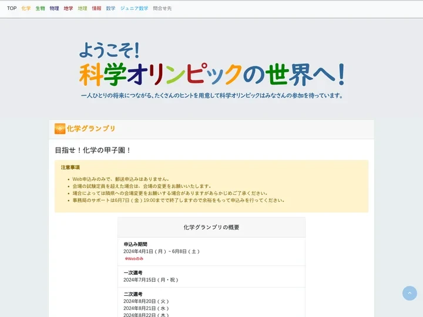Select the date 2024年8月20日（火）
This screenshot has height=317, width=423.
pyautogui.click(x=146, y=301)
